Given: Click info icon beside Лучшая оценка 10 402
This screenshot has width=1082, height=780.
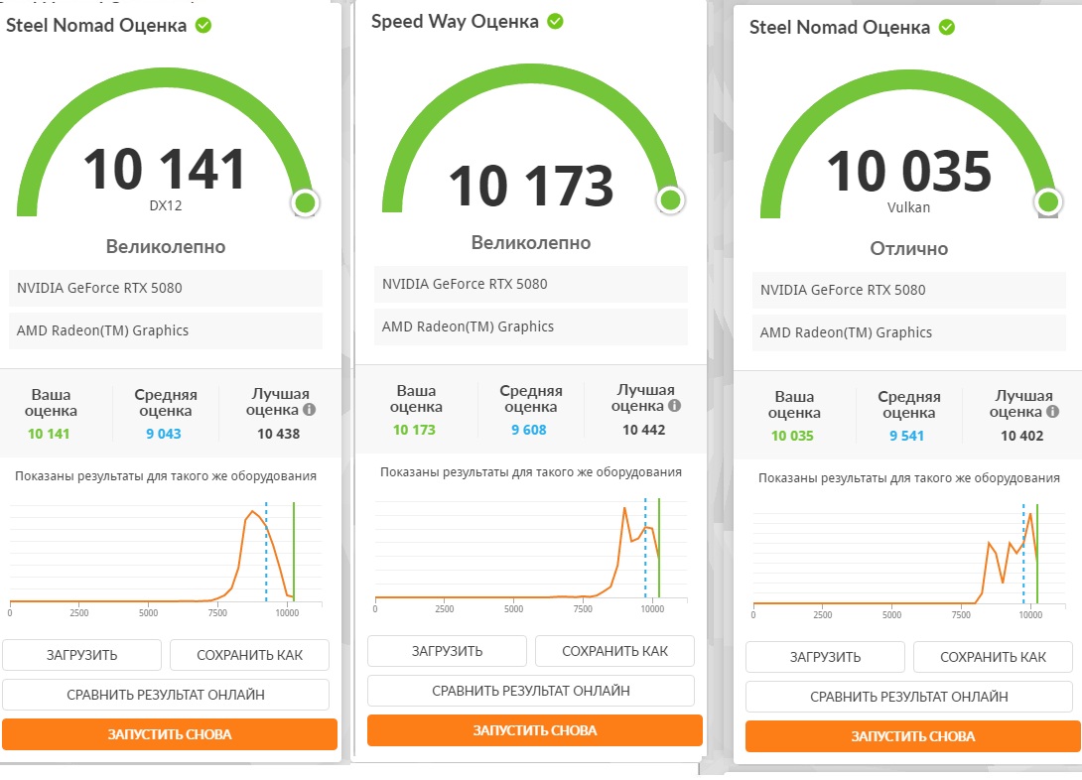Looking at the screenshot, I should [1052, 412].
